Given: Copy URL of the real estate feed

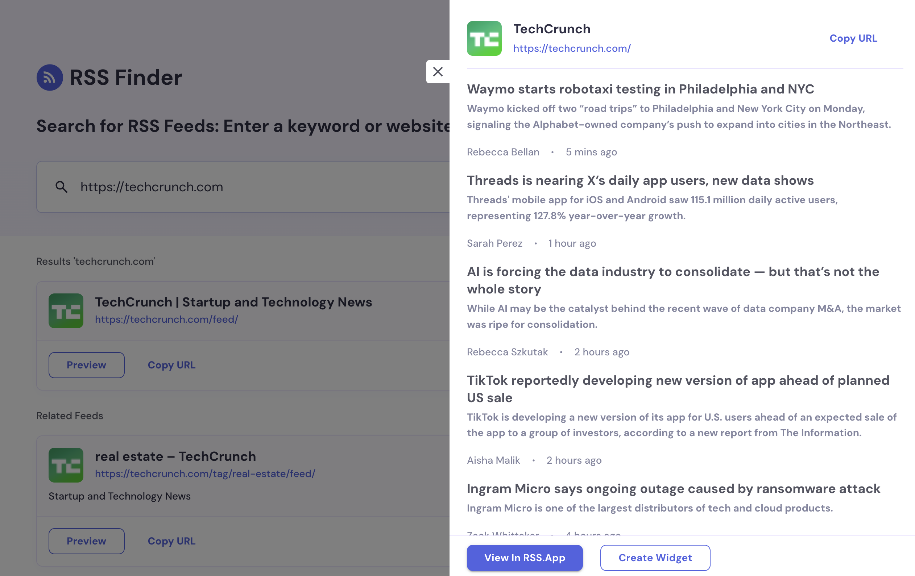Looking at the screenshot, I should [x=171, y=541].
